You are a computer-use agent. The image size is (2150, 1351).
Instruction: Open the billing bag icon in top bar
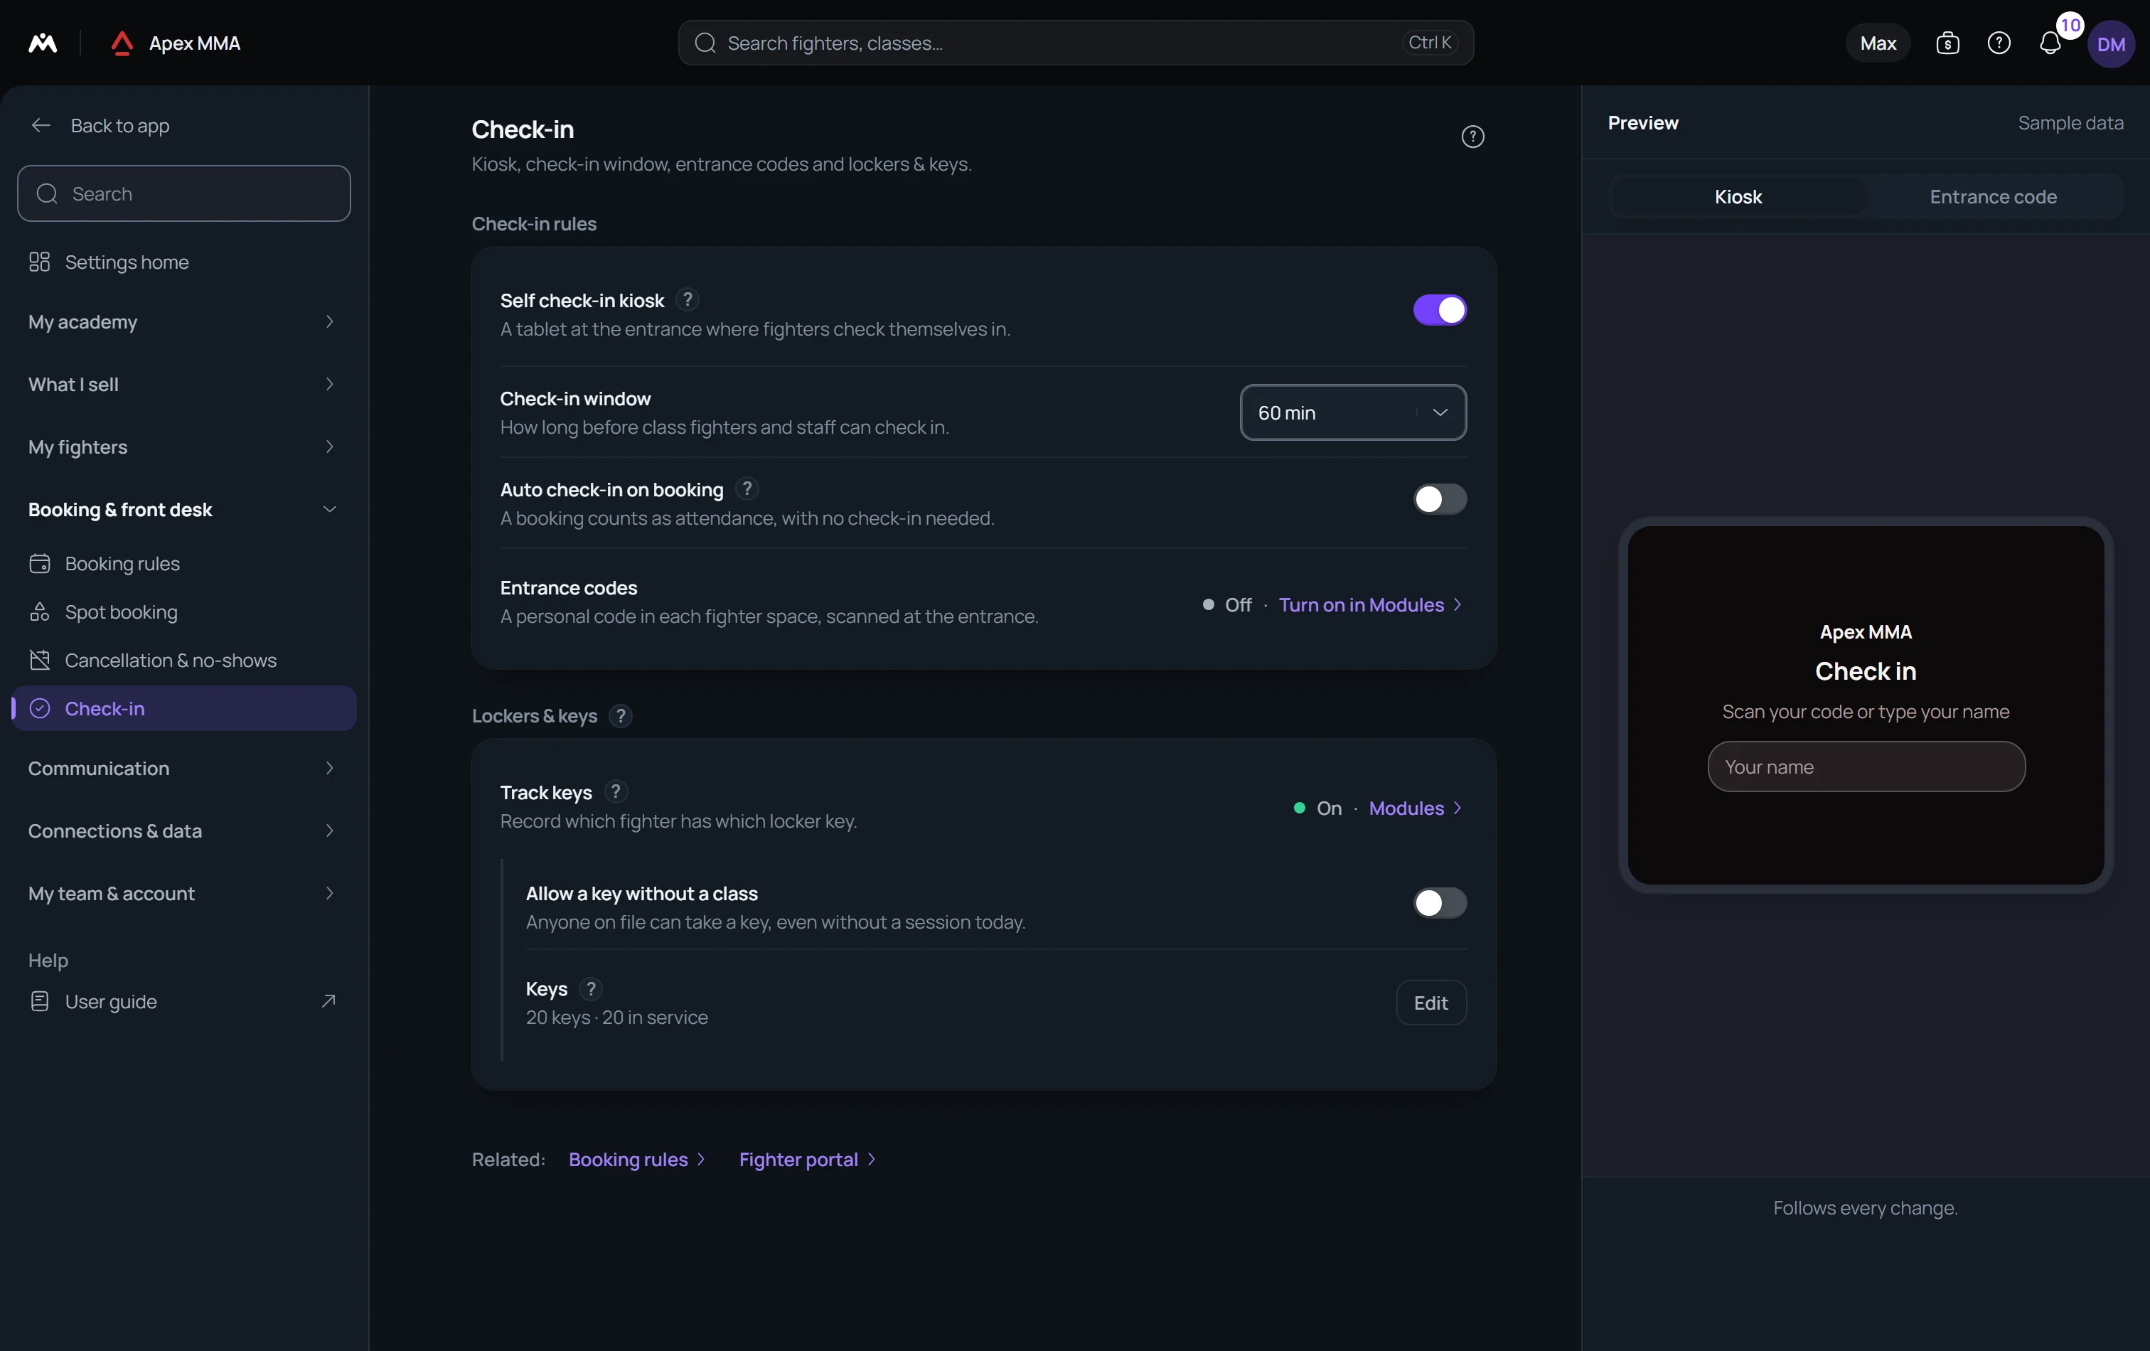point(1947,43)
